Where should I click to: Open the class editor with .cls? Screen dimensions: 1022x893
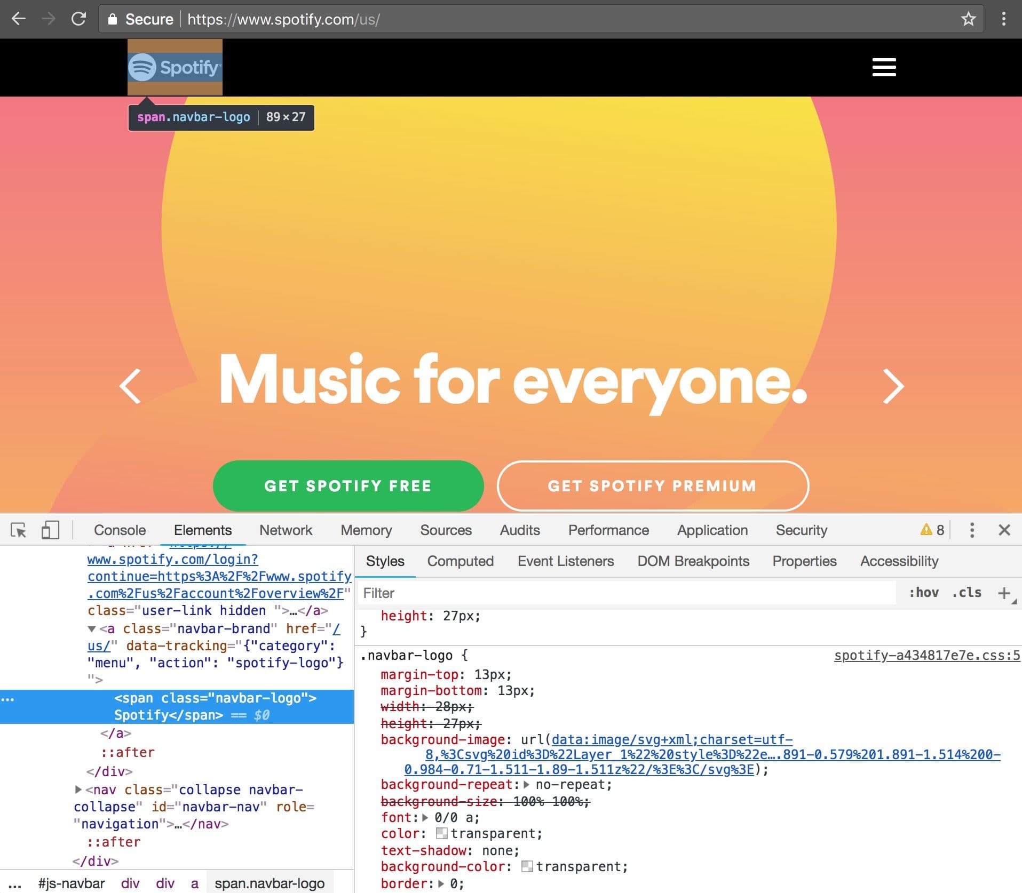966,592
